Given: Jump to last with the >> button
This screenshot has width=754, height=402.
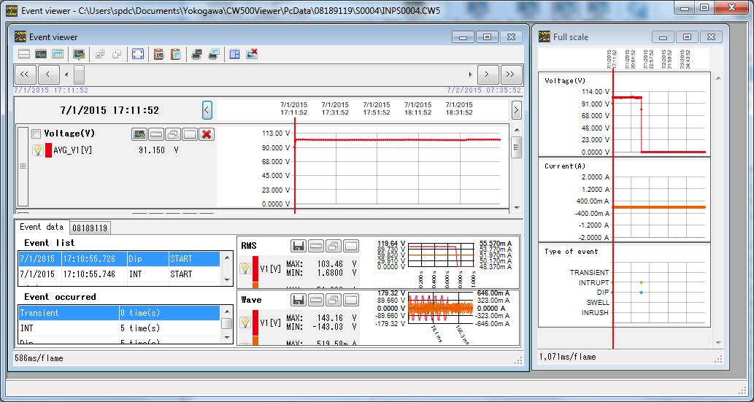Looking at the screenshot, I should (511, 74).
